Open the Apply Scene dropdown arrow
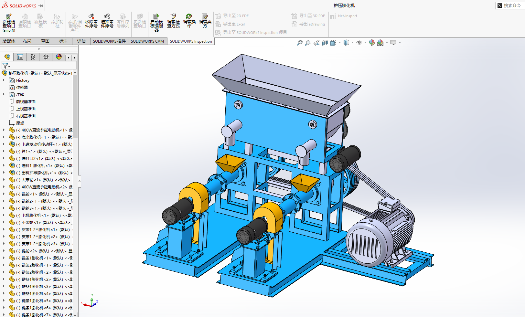 (387, 43)
